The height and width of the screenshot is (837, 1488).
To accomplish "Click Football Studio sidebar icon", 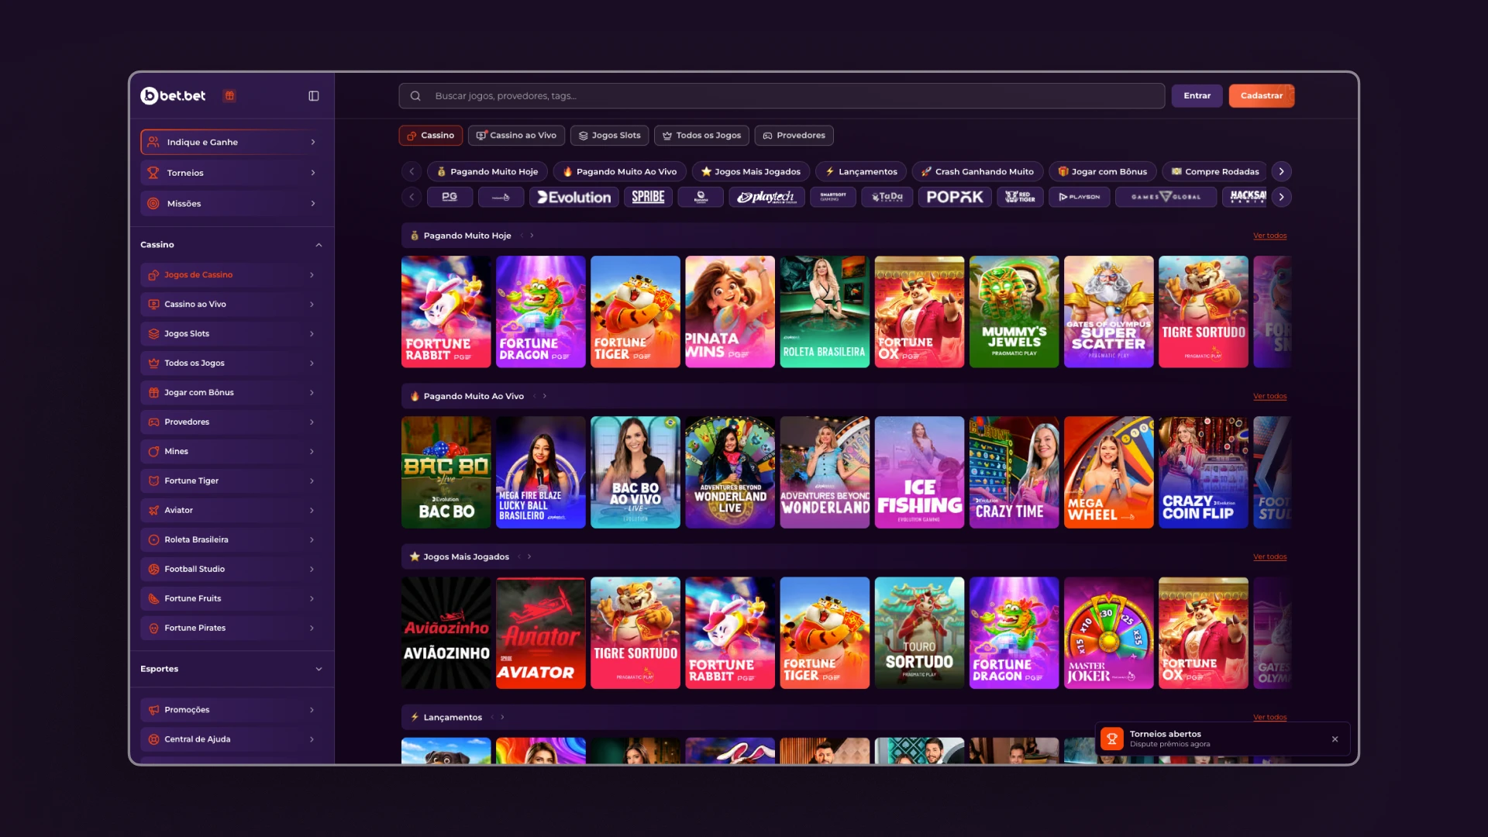I will pos(153,570).
